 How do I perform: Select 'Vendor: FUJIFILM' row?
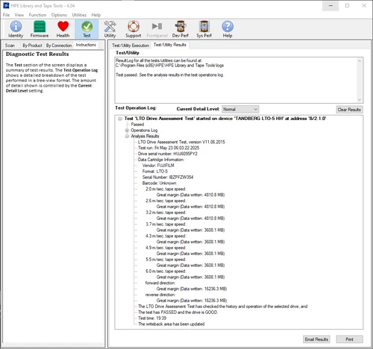point(158,166)
